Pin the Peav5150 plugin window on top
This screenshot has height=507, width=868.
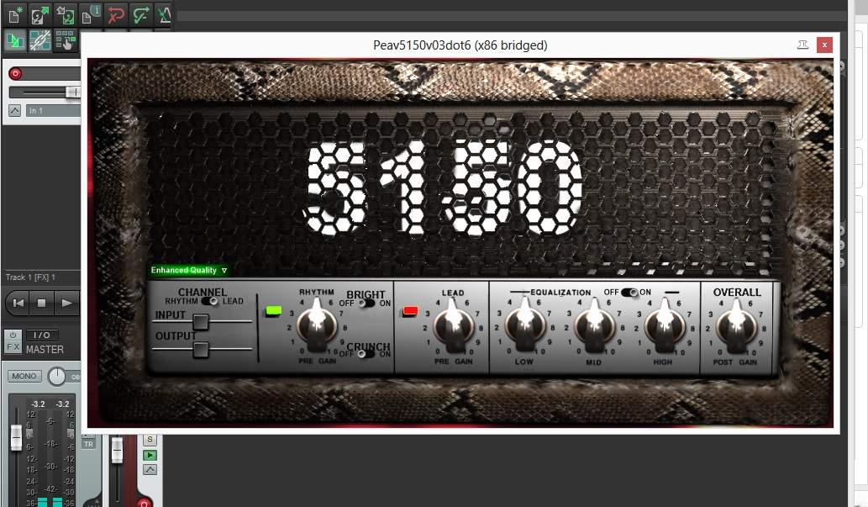click(802, 45)
